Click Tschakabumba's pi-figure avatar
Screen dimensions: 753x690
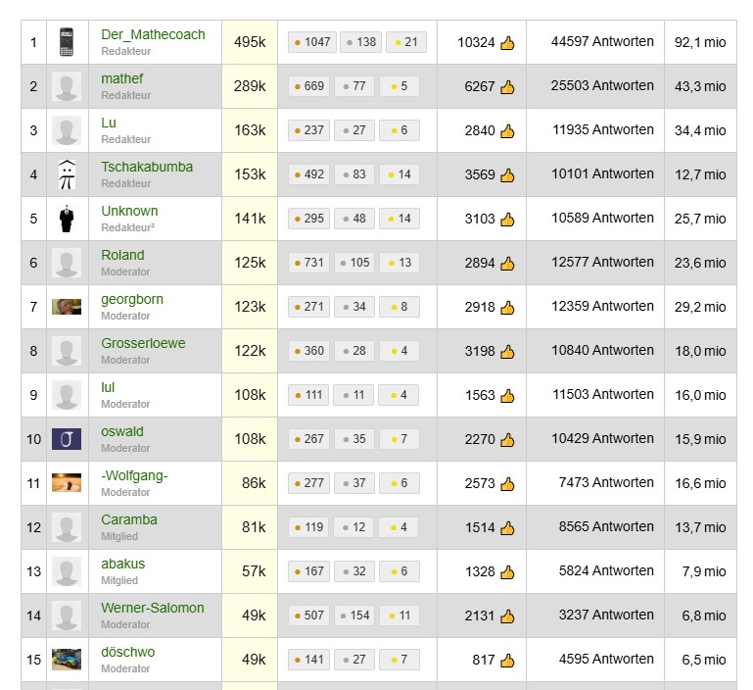(67, 174)
